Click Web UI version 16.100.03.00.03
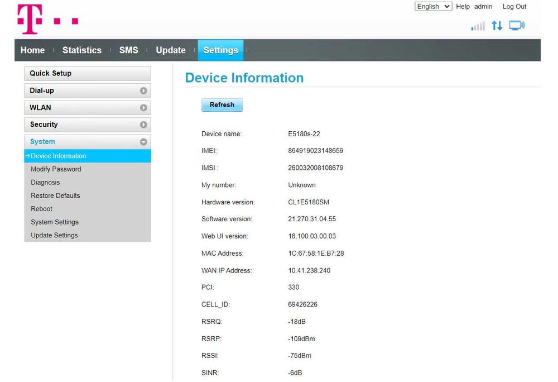 point(312,236)
